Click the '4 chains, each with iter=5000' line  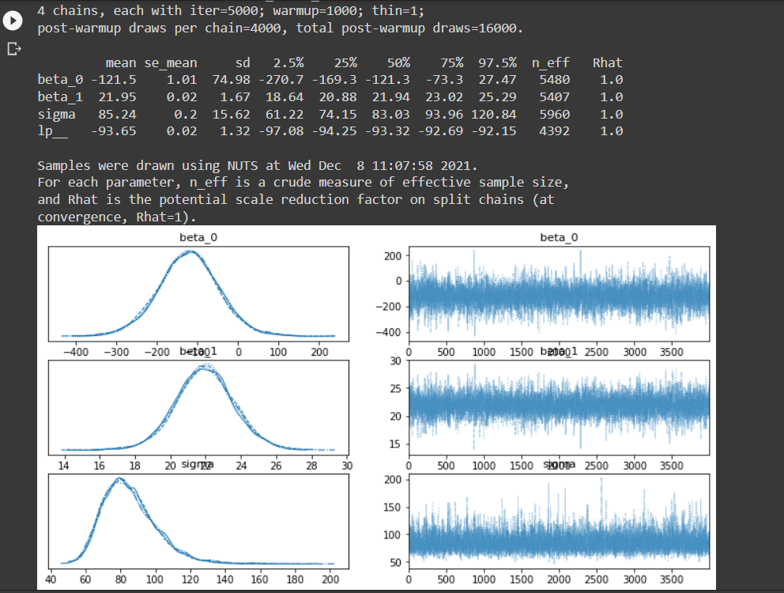pyautogui.click(x=231, y=10)
